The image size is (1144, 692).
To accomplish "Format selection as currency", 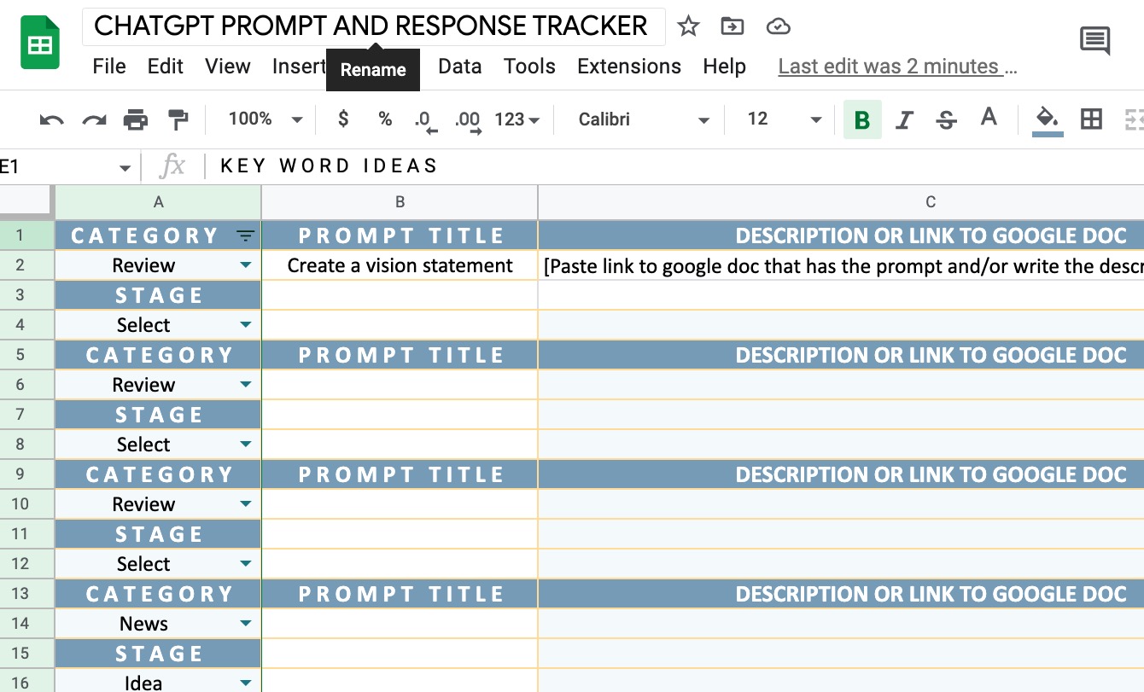I will pos(342,119).
